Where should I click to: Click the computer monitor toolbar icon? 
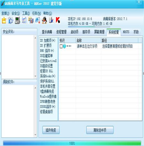click(17, 20)
